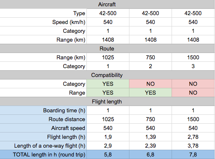Select the first column's Type cell 42-500
The height and width of the screenshot is (159, 215).
coord(108,13)
